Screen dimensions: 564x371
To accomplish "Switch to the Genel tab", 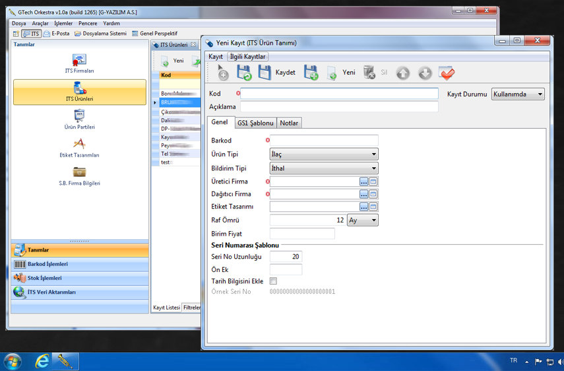I will click(x=220, y=122).
